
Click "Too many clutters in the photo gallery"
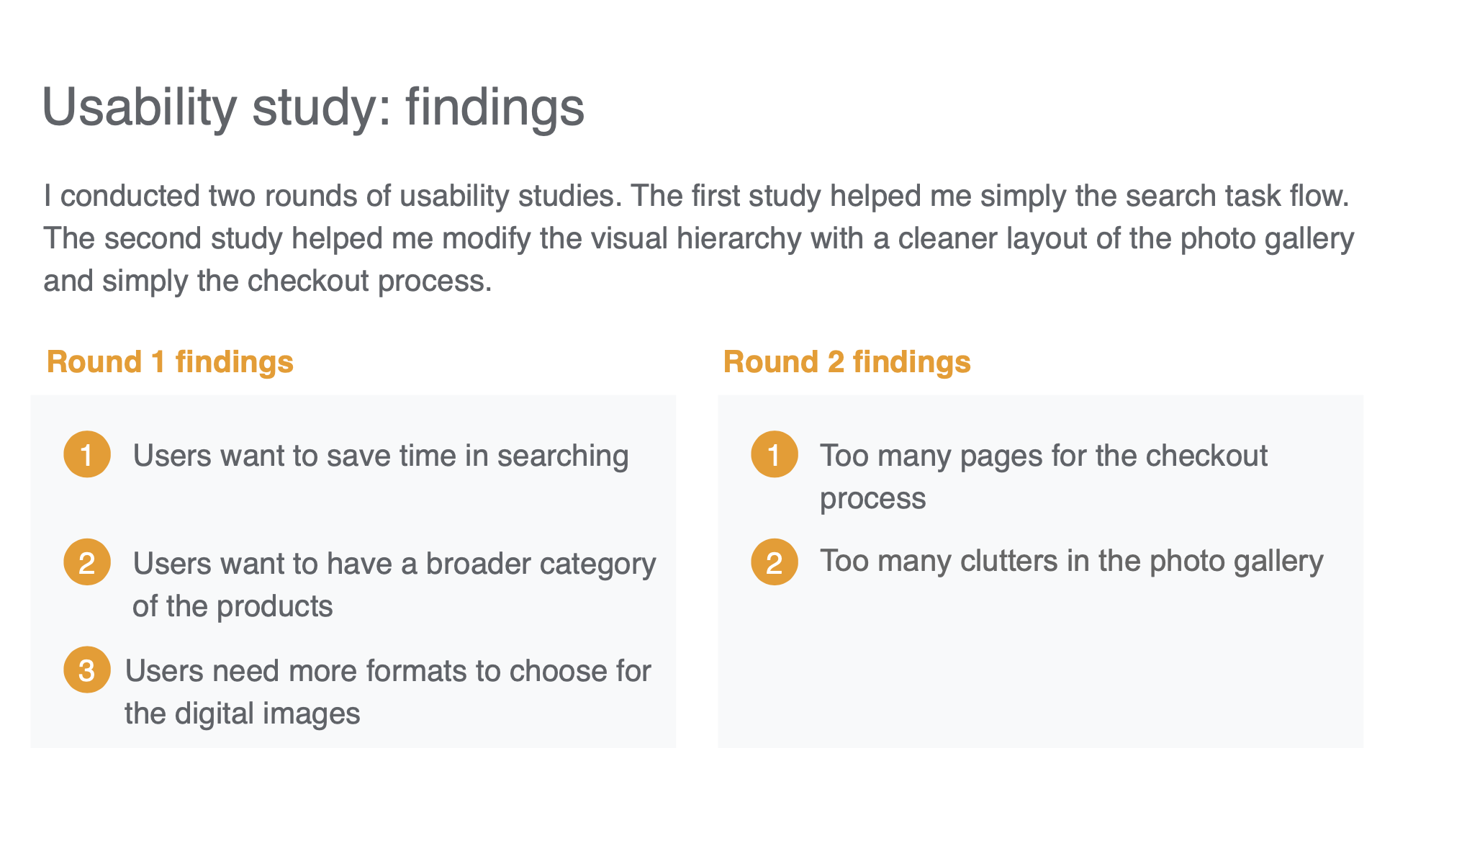(x=1071, y=561)
